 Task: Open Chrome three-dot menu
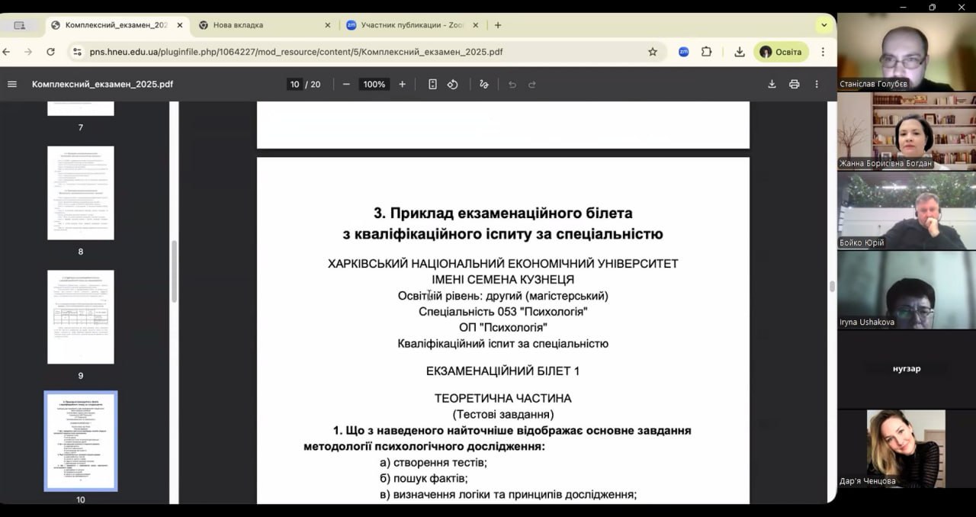[823, 52]
